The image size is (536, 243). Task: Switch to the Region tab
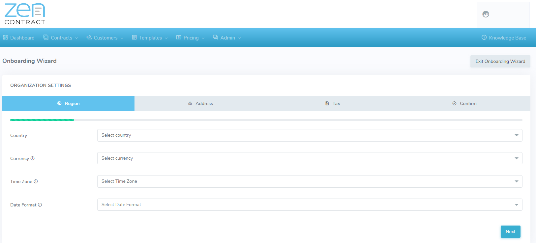pos(68,103)
